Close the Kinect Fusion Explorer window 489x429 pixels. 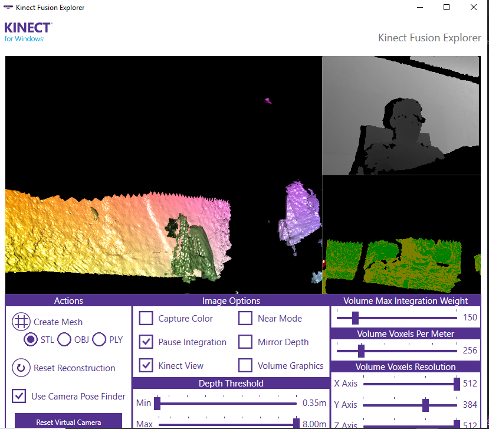pyautogui.click(x=474, y=7)
